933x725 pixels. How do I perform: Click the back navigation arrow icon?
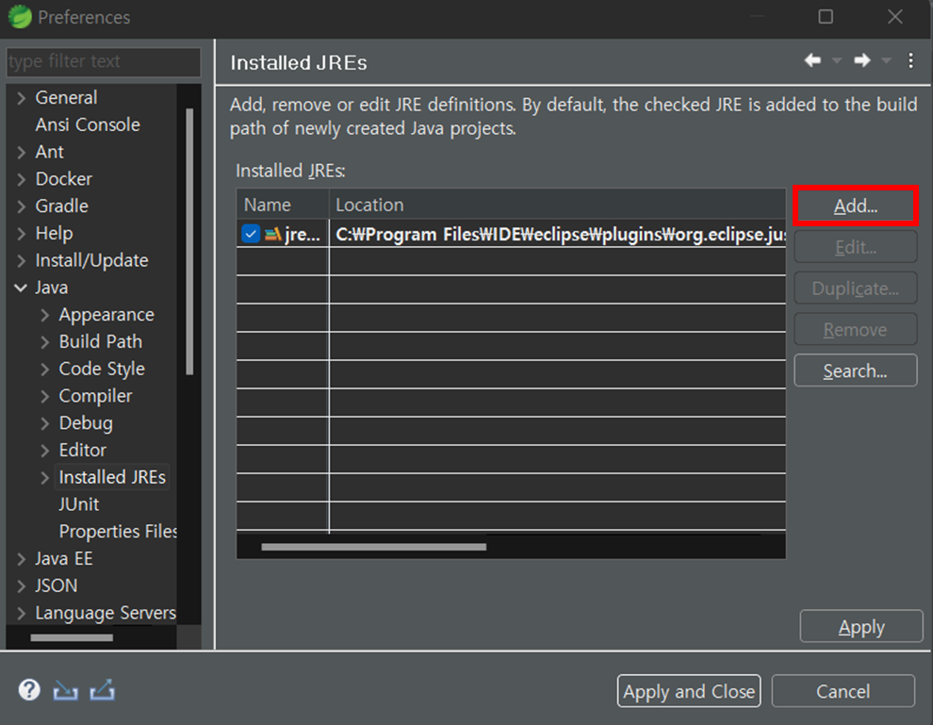pos(812,60)
